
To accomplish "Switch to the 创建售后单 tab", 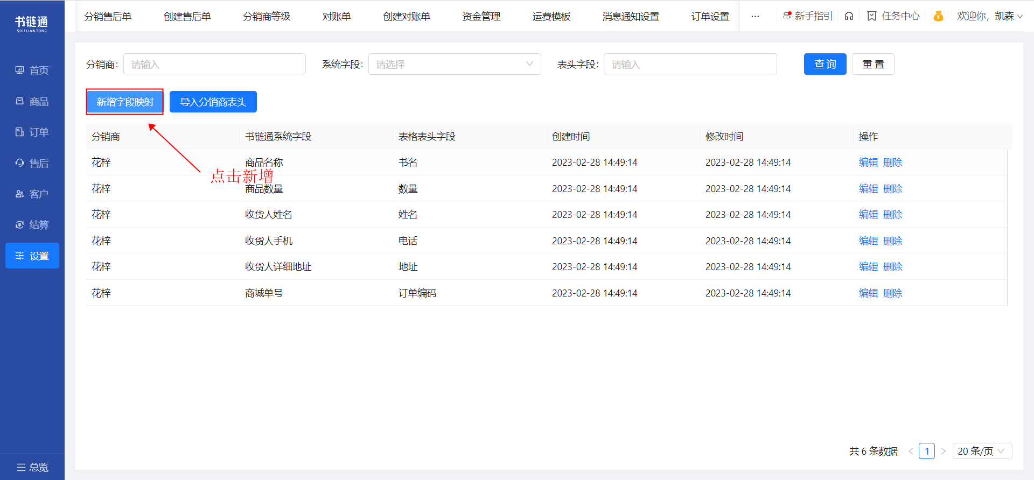I will [187, 16].
